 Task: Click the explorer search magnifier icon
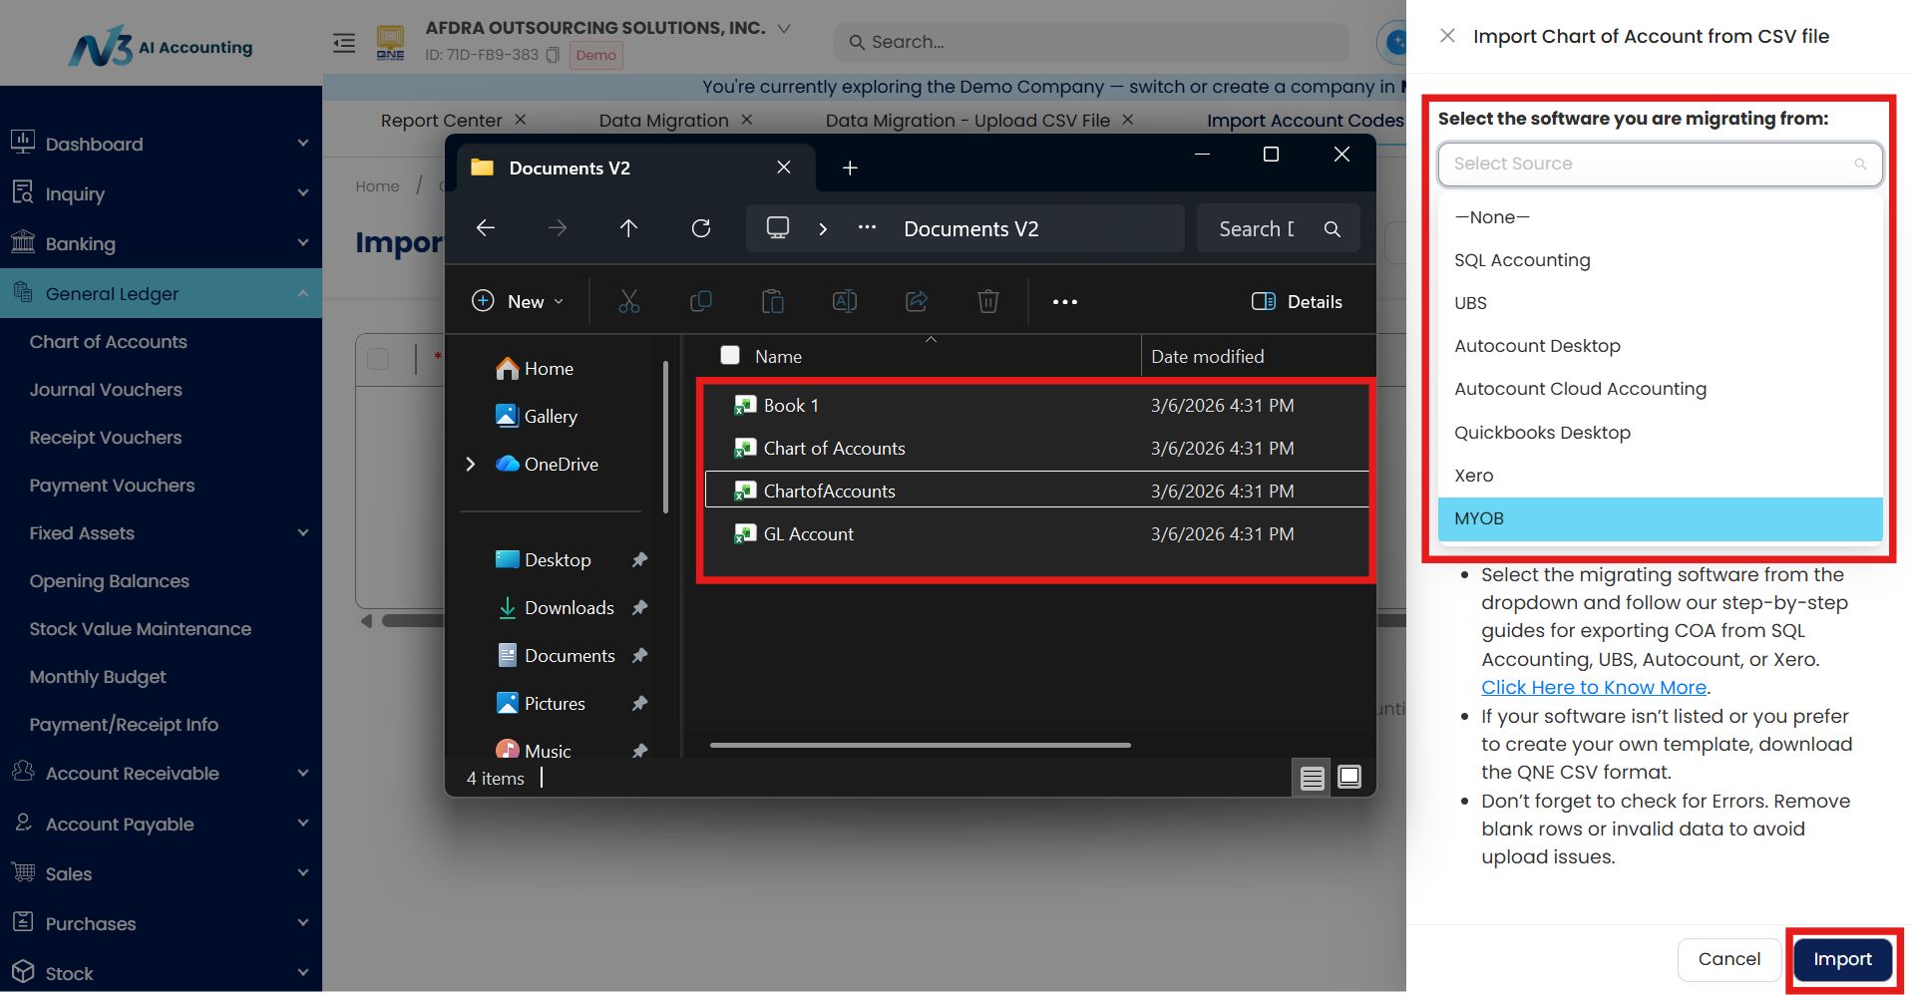coord(1333,229)
